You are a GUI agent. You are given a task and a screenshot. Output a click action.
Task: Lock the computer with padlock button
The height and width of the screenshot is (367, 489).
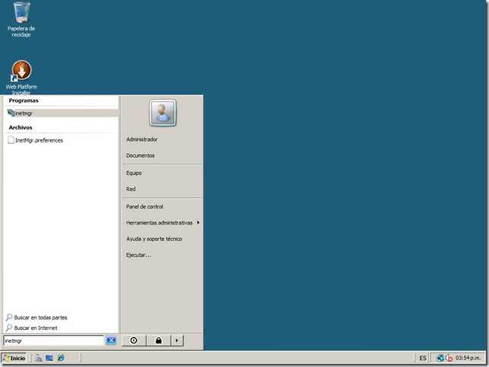pos(159,340)
